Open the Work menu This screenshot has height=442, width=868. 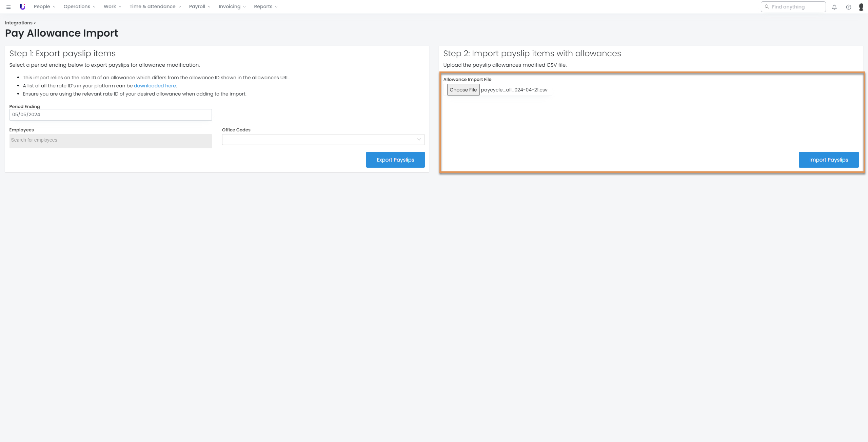pos(112,7)
